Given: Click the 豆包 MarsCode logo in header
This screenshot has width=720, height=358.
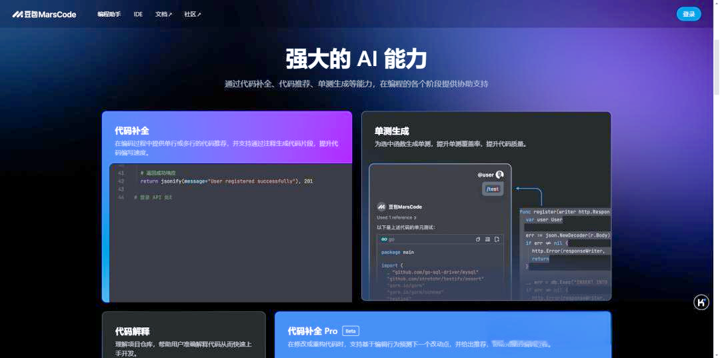Looking at the screenshot, I should coord(44,14).
